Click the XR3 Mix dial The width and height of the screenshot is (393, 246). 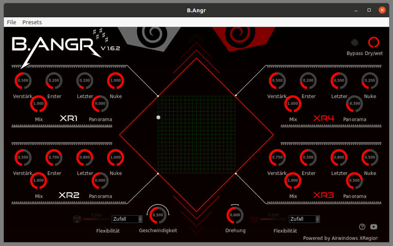coord(292,180)
